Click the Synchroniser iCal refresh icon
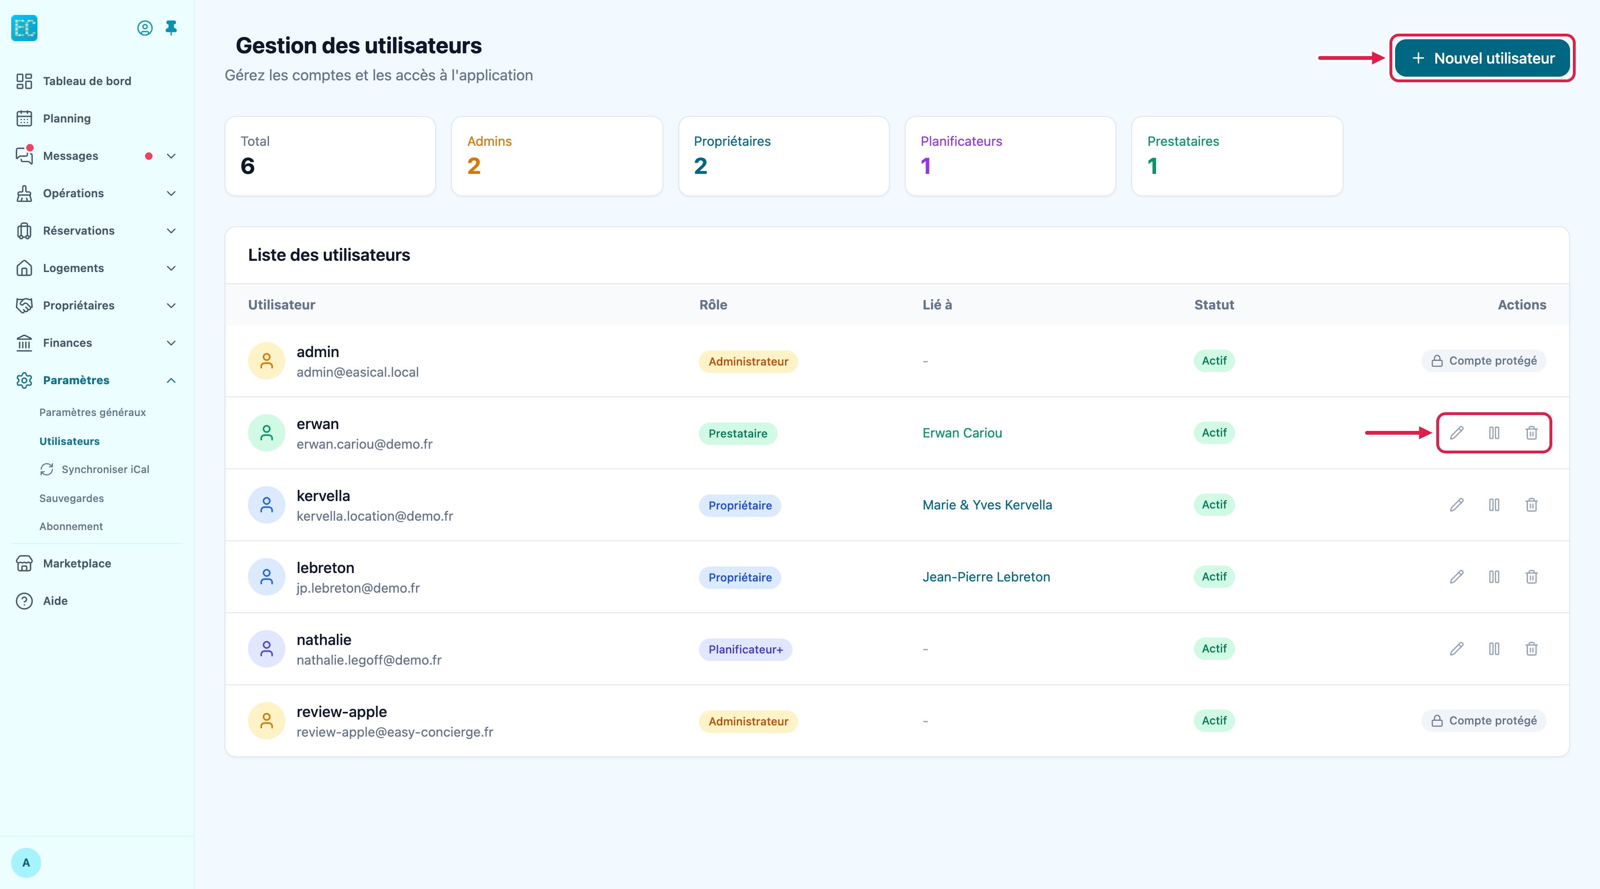Image resolution: width=1600 pixels, height=889 pixels. pyautogui.click(x=47, y=470)
